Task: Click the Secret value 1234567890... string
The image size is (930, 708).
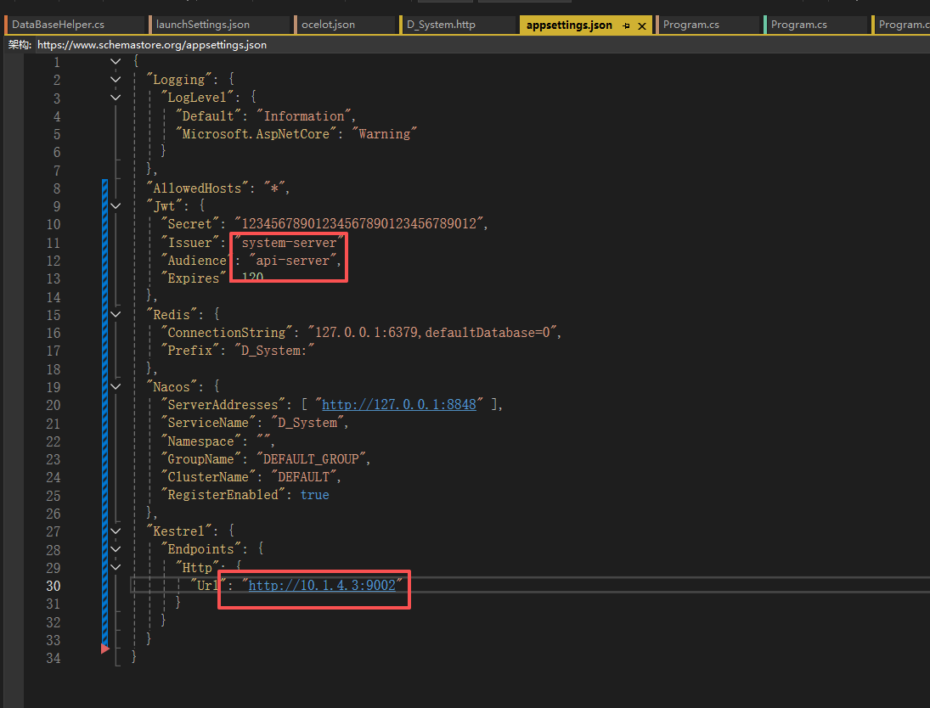Action: click(358, 224)
